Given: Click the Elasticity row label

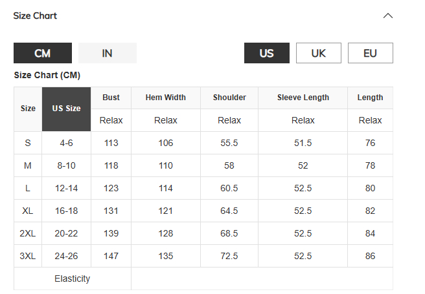Looking at the screenshot, I should pyautogui.click(x=72, y=278).
